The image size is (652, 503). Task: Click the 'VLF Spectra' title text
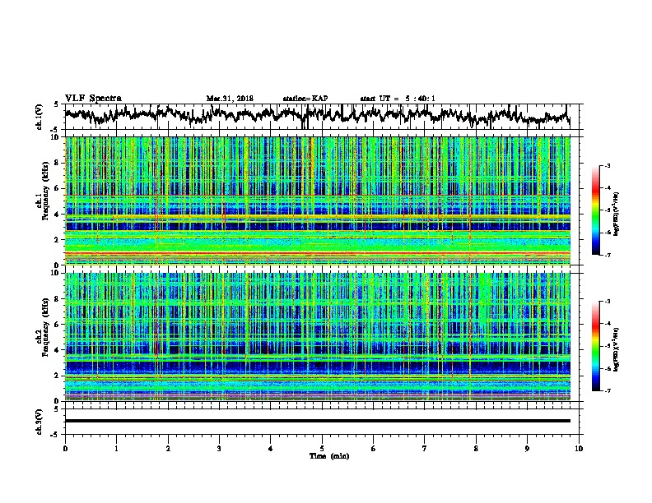pyautogui.click(x=93, y=98)
